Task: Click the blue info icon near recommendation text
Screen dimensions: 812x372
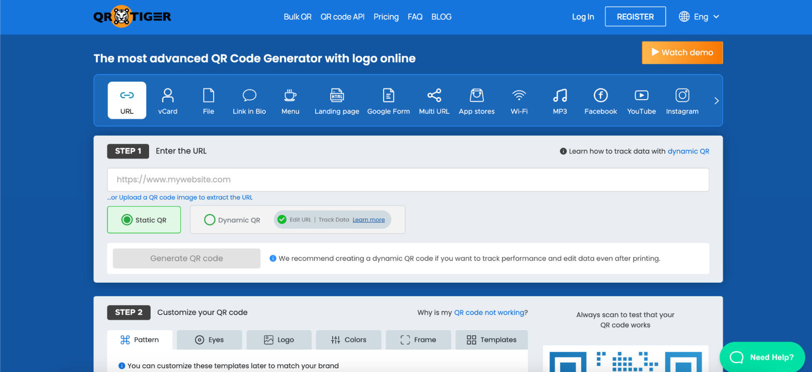Action: [273, 258]
